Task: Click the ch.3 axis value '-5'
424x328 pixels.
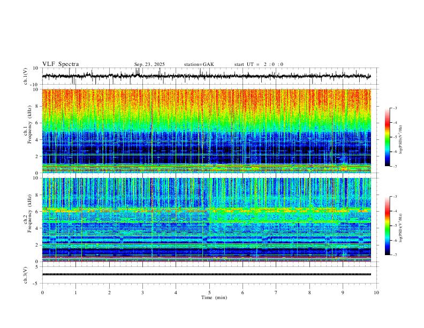Action: pos(36,284)
